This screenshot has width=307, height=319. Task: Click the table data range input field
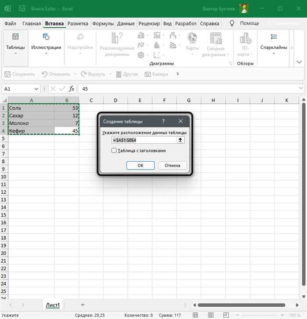144,140
